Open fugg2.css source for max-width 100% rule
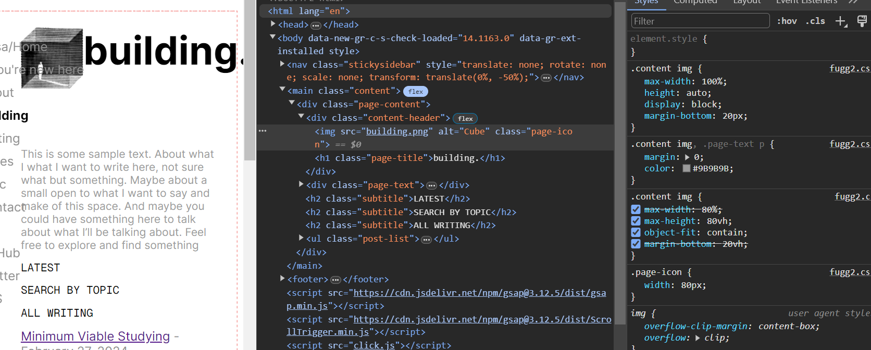Screen dimensions: 871x350 (x=850, y=69)
